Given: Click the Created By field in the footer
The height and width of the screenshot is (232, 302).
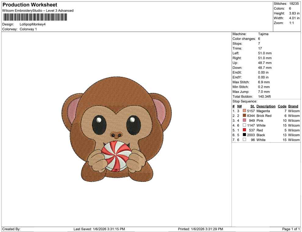Looking at the screenshot, I should [12, 229].
